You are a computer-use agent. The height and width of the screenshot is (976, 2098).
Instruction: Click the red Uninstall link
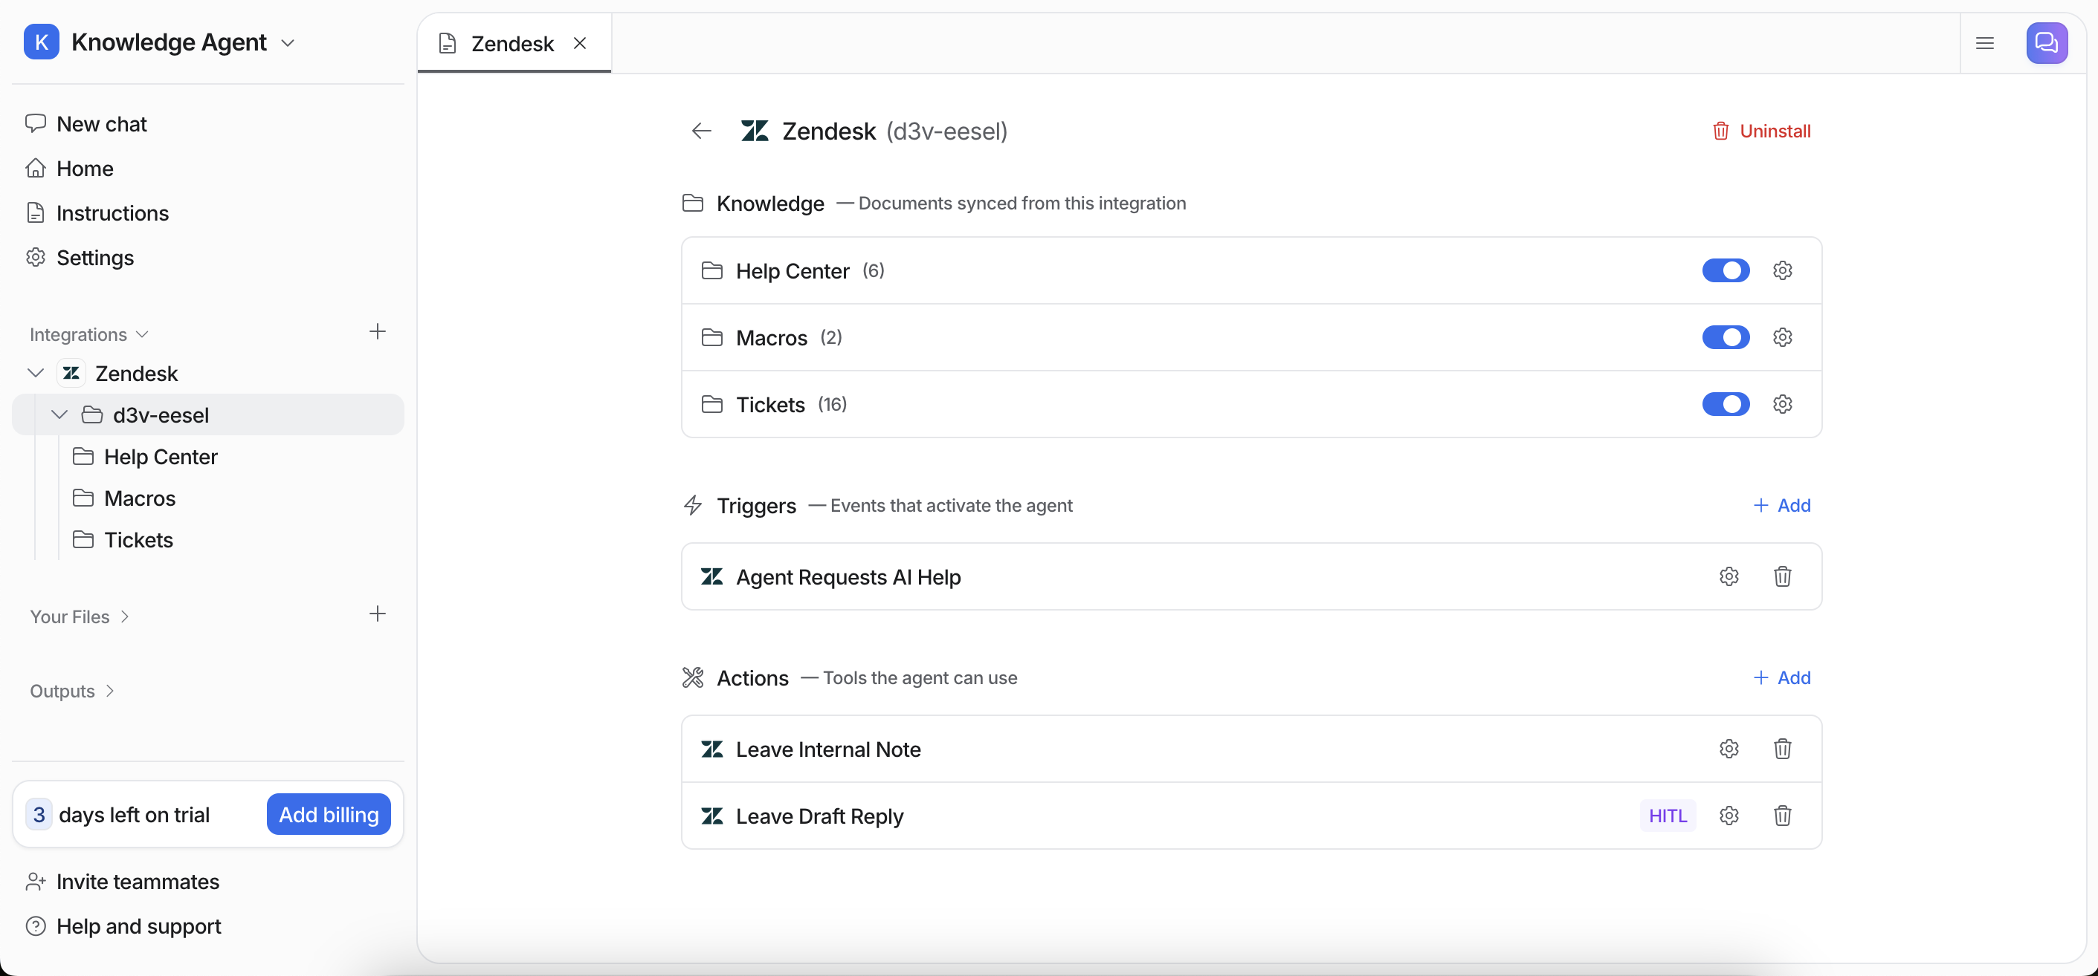[x=1762, y=131]
